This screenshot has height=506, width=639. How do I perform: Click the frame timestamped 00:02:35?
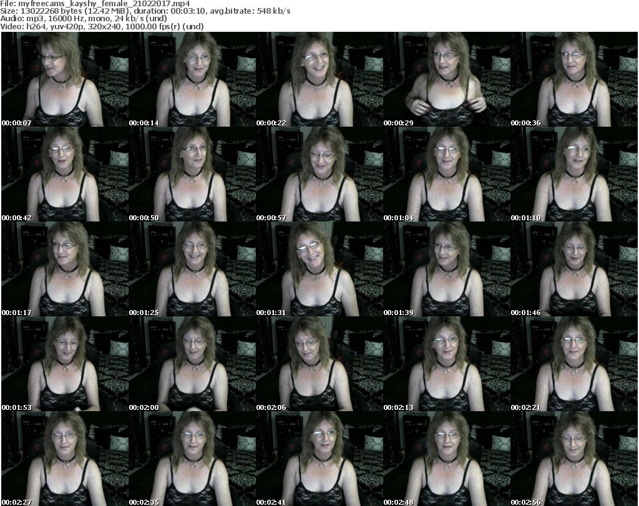coord(192,459)
